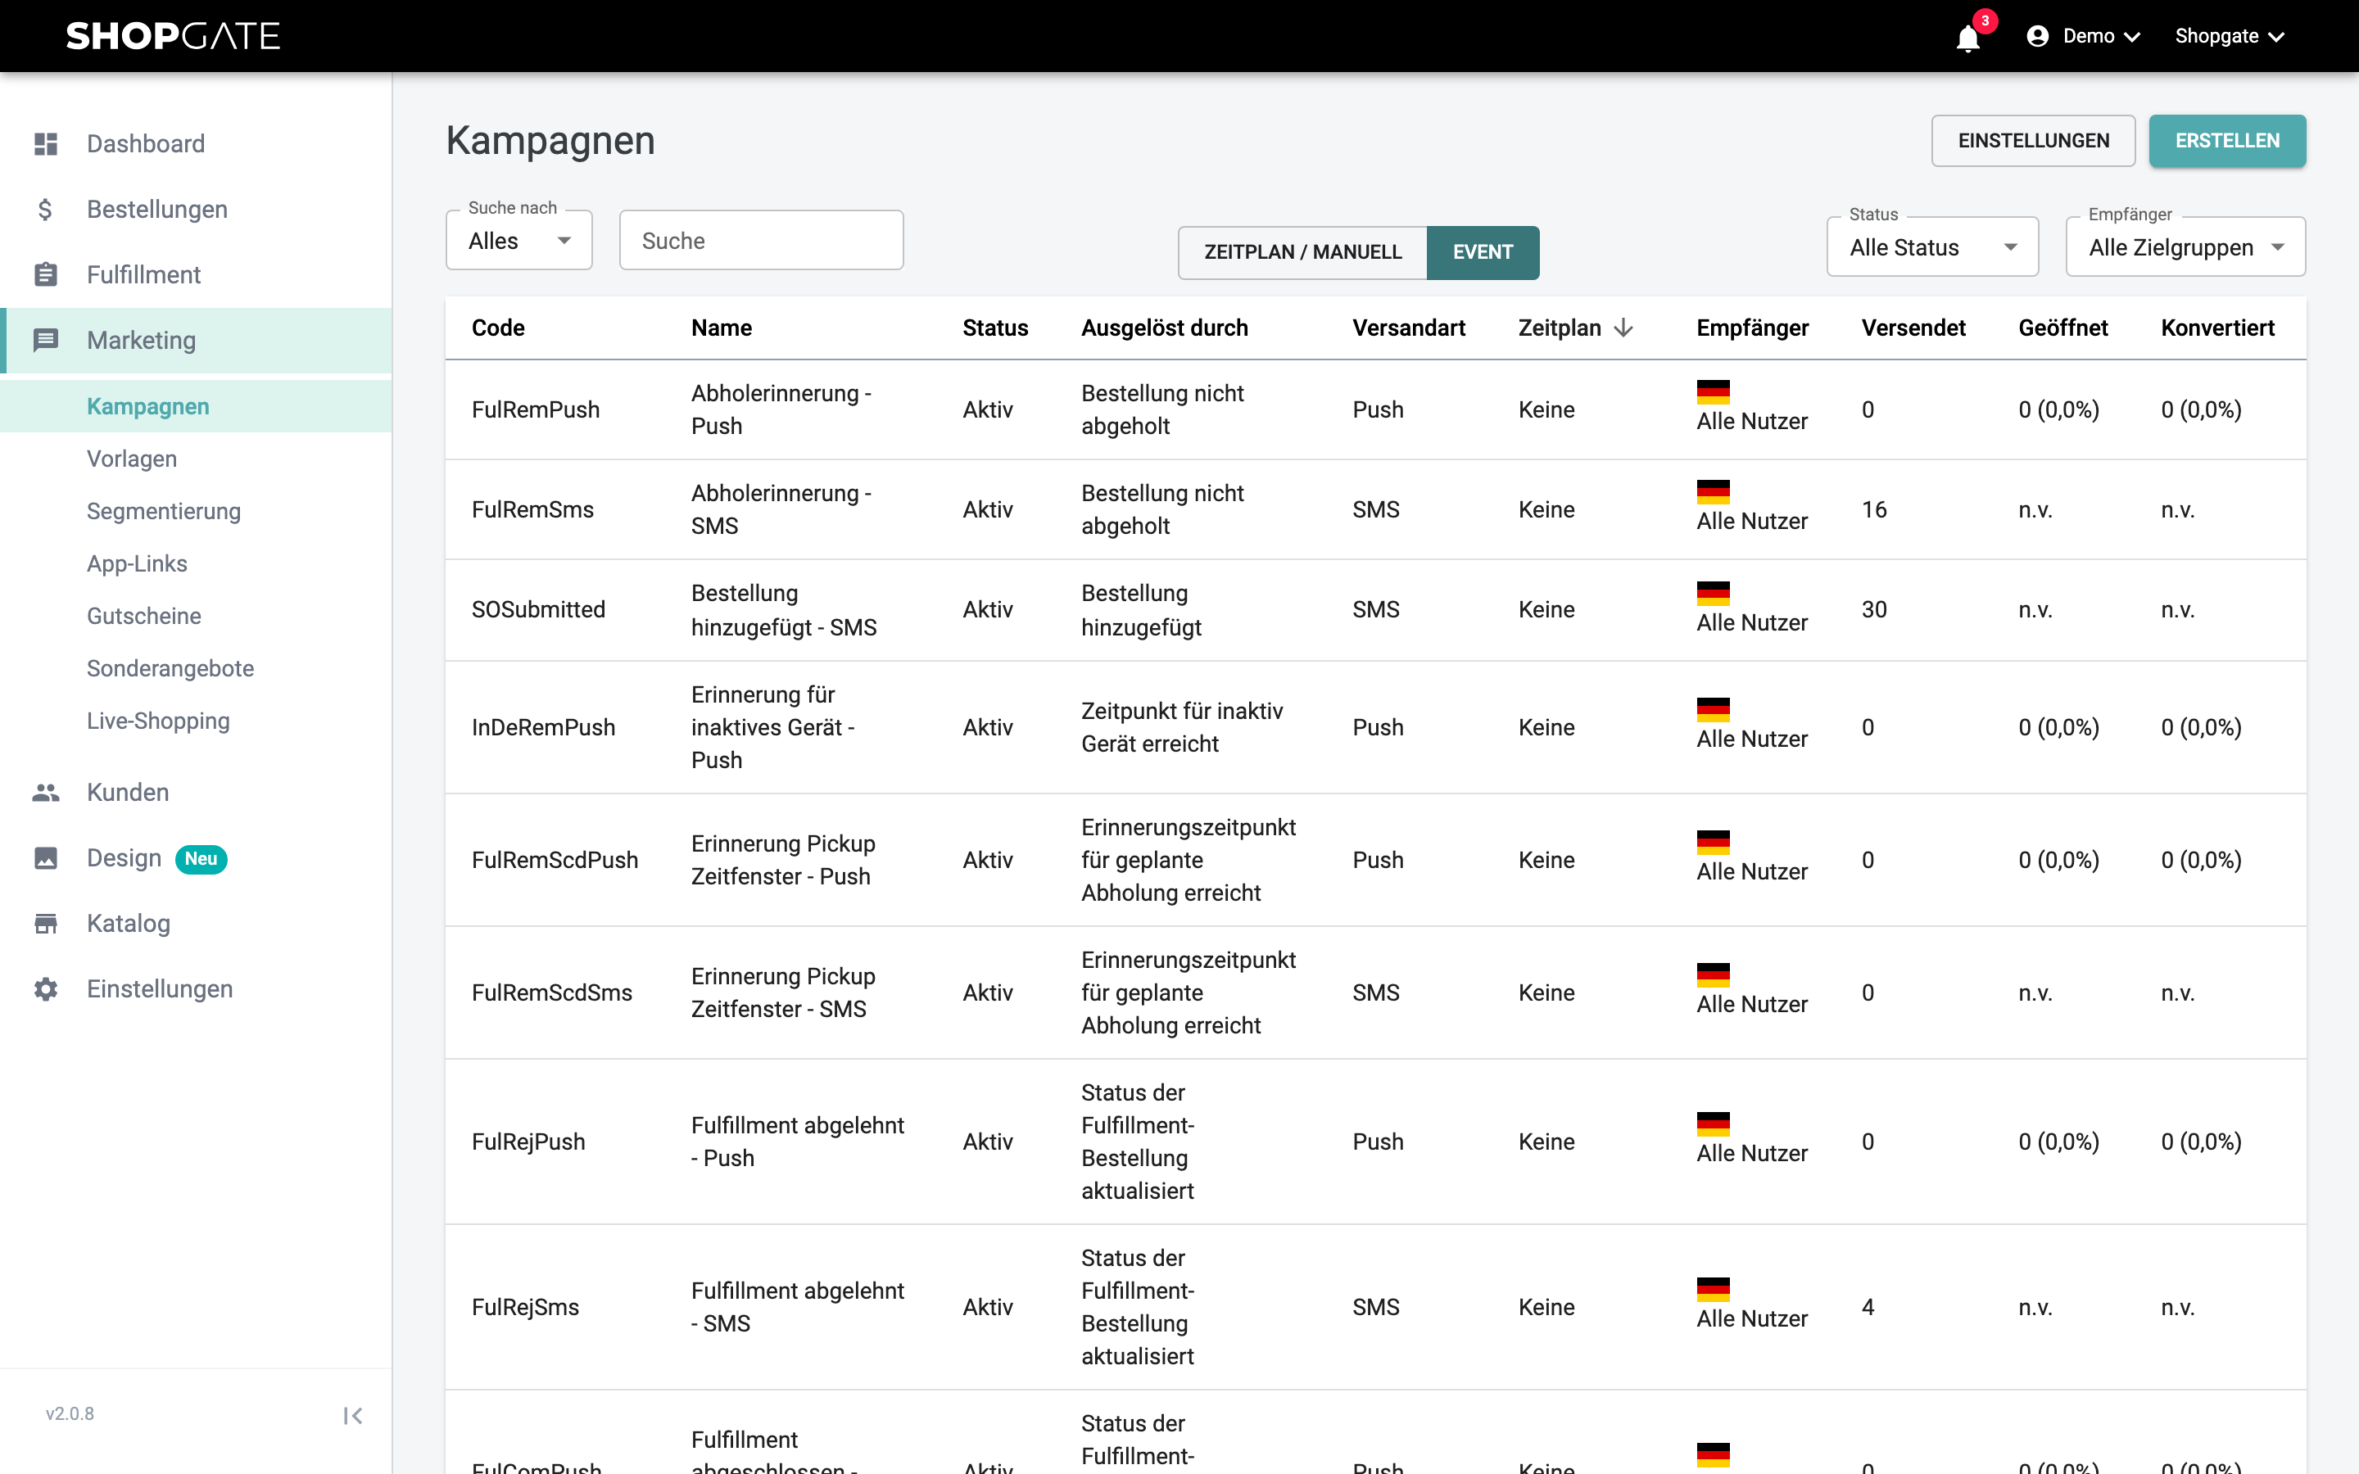Screen dimensions: 2359x1474
Task: Sort by the Zeitplan column arrow
Action: (1623, 328)
